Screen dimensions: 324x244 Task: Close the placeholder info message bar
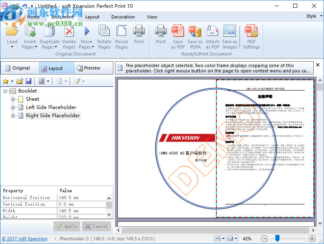[x=318, y=65]
